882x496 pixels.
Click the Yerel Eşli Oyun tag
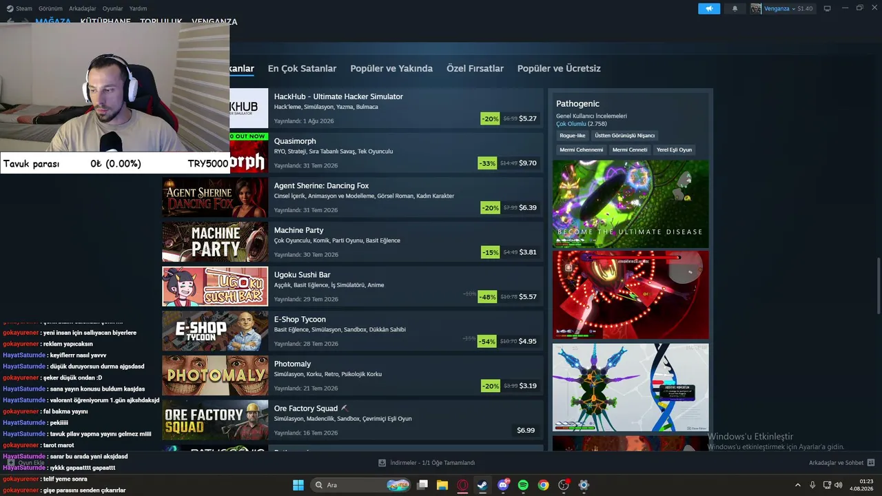point(674,149)
